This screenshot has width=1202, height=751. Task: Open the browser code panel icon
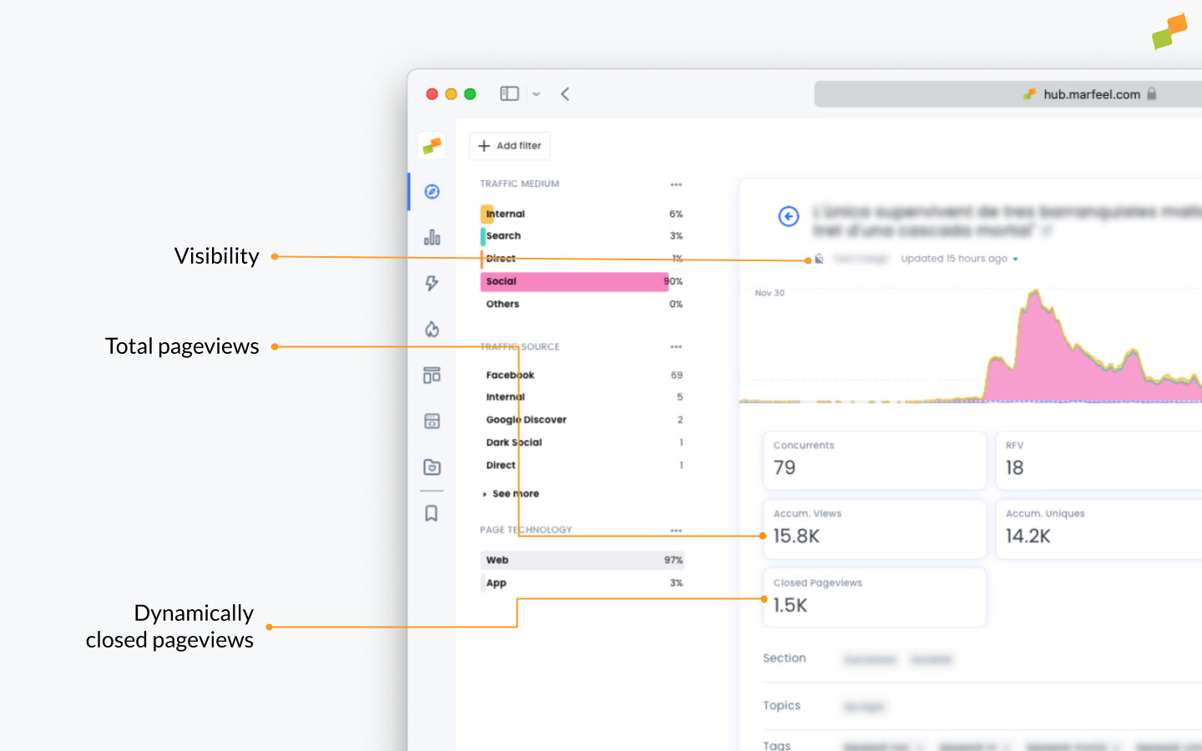tap(432, 421)
